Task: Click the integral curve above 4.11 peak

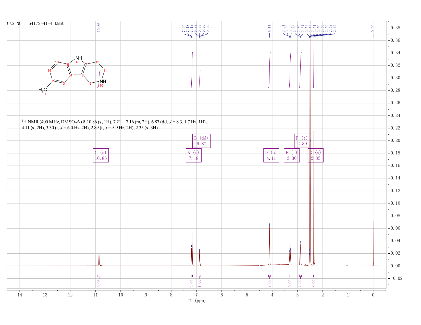Action: (x=269, y=70)
